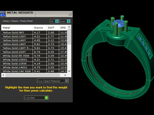The width and height of the screenshot is (154, 115).
Task: Select the White Gold:14K PdW row
Action: (34, 71)
